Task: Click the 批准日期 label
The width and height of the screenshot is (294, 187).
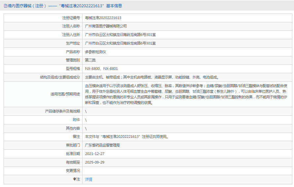Action: [73, 154]
